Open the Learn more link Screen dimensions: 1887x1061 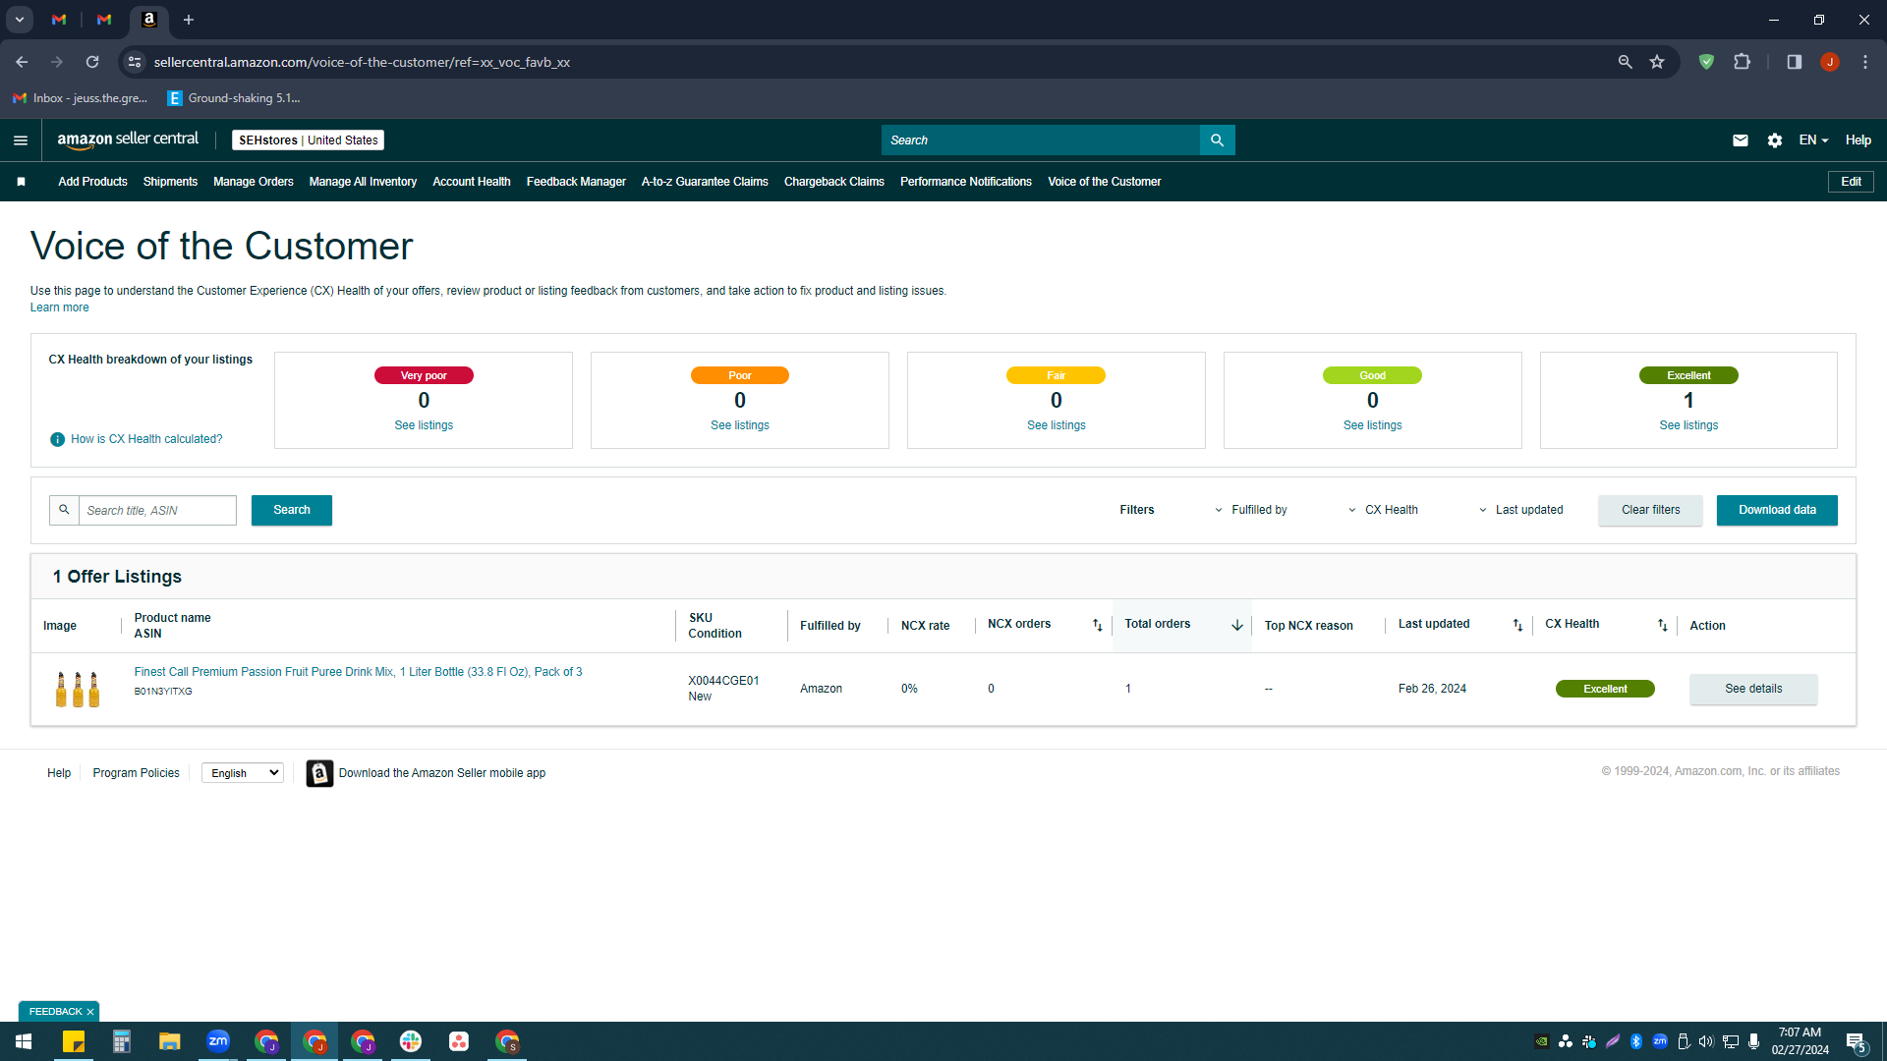pos(59,307)
